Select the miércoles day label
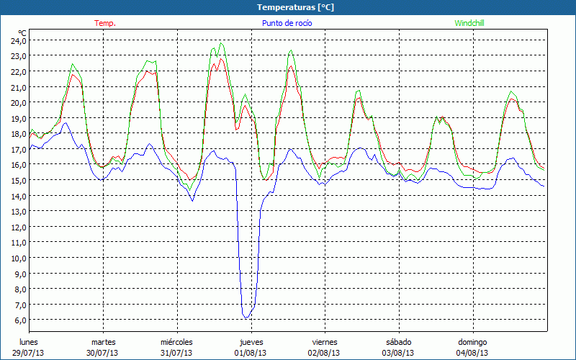The width and height of the screenshot is (576, 360). (x=176, y=342)
